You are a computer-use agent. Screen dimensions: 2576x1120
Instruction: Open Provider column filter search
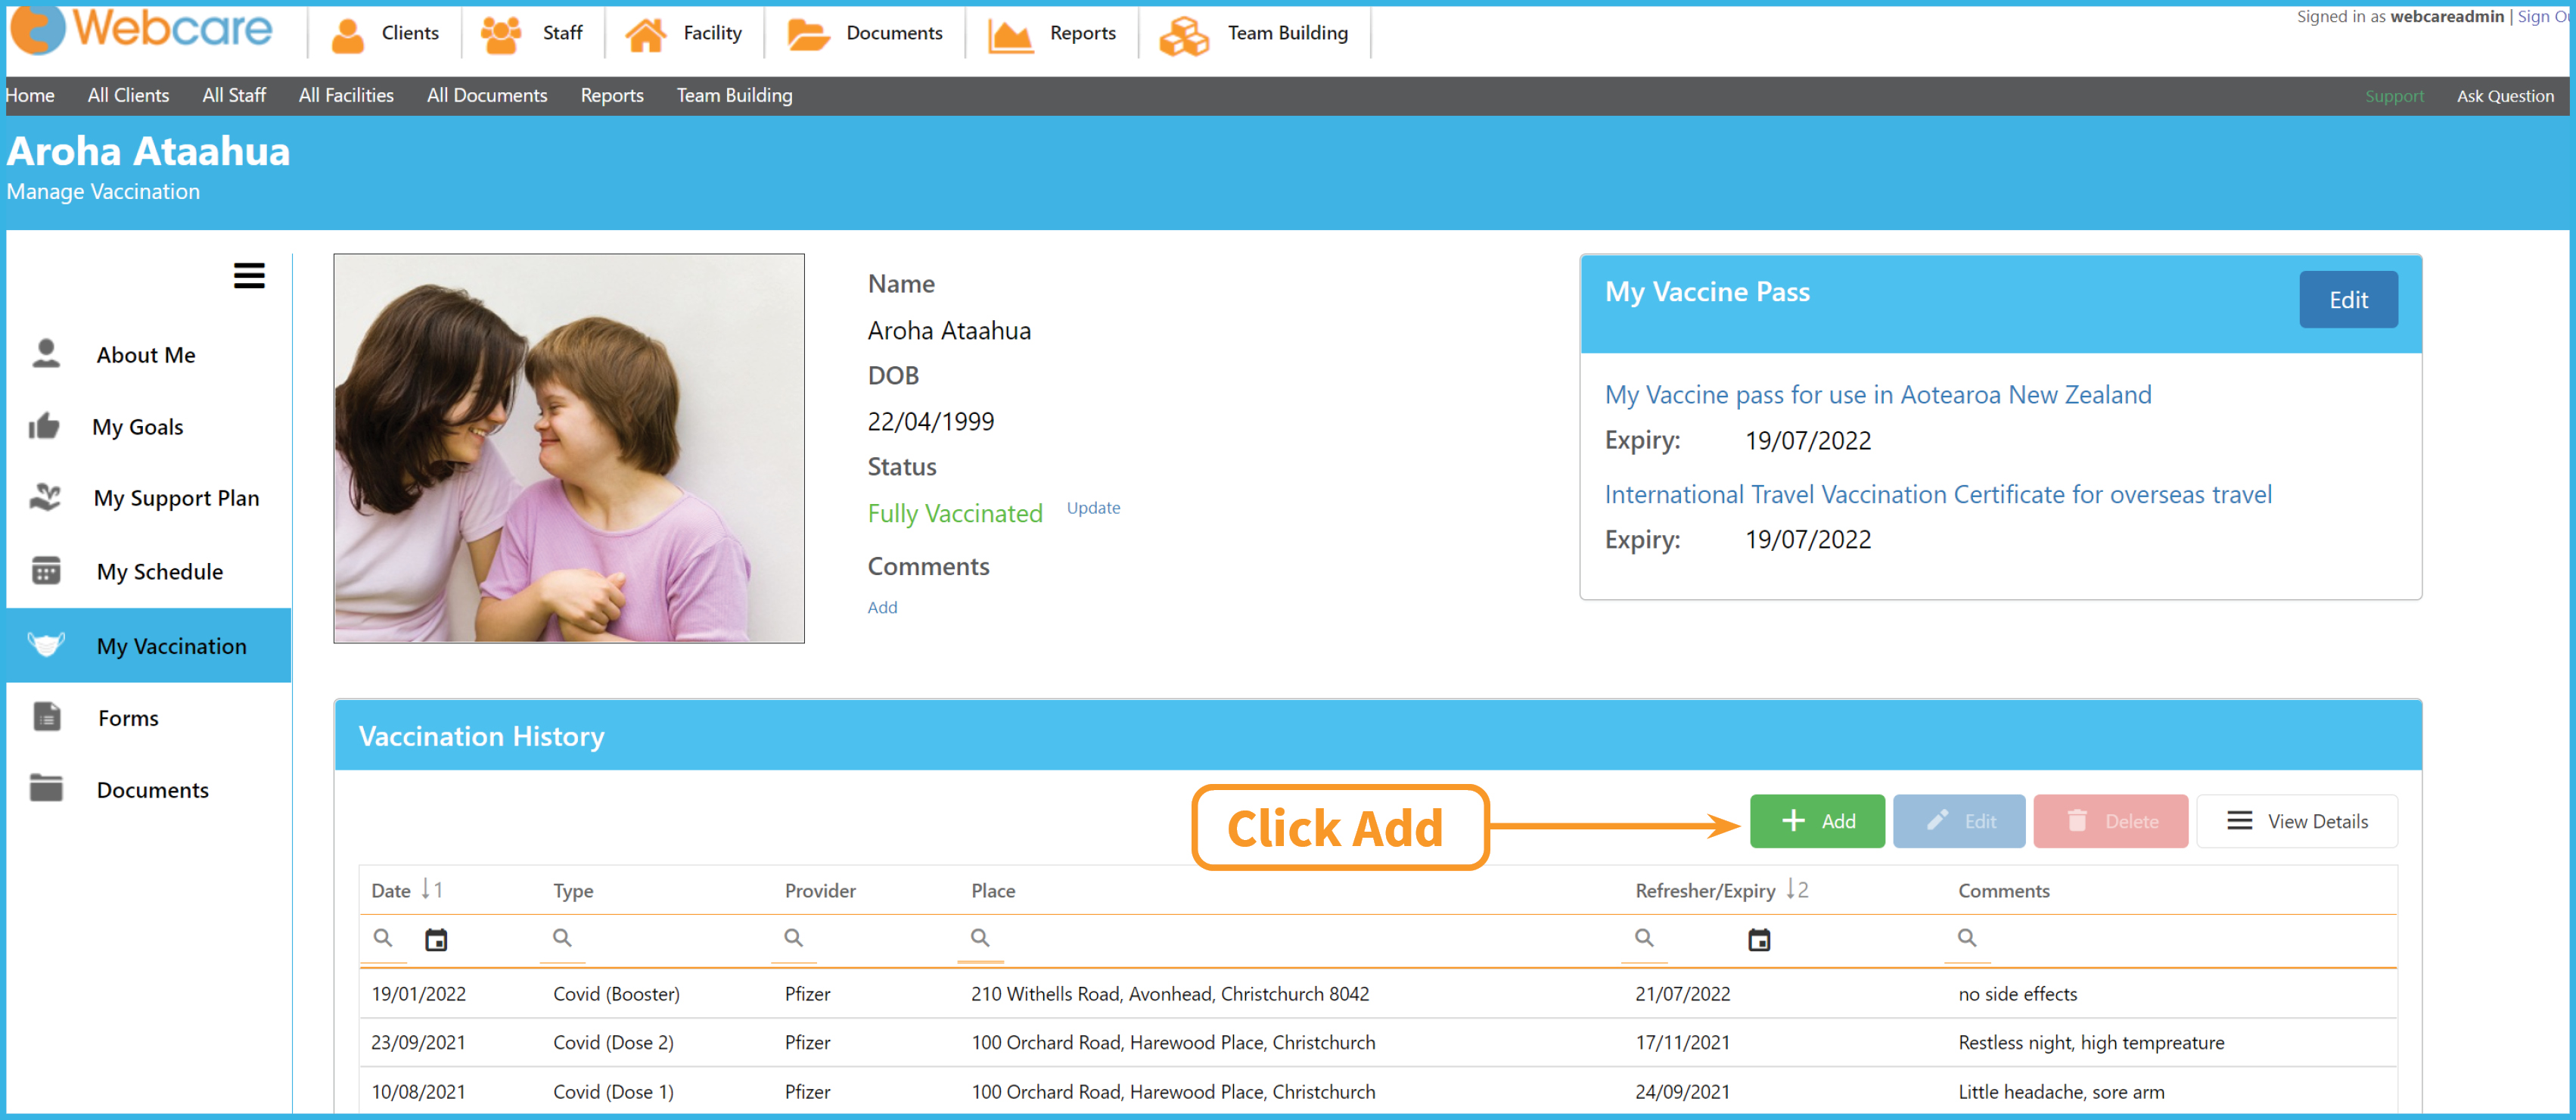pyautogui.click(x=793, y=938)
